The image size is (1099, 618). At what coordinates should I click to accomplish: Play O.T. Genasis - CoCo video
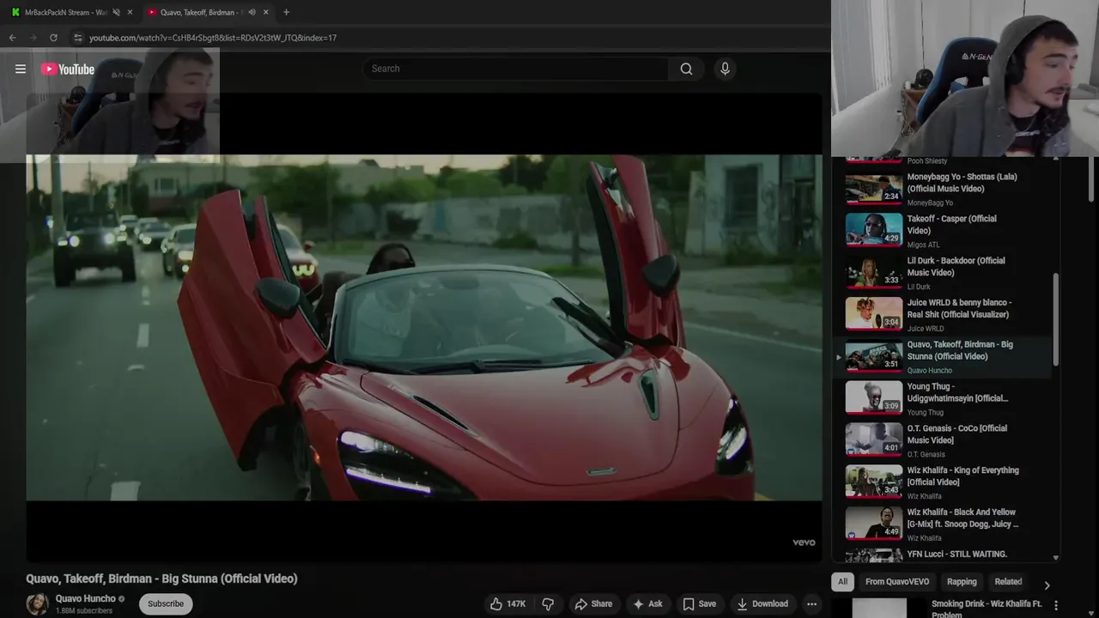[957, 434]
